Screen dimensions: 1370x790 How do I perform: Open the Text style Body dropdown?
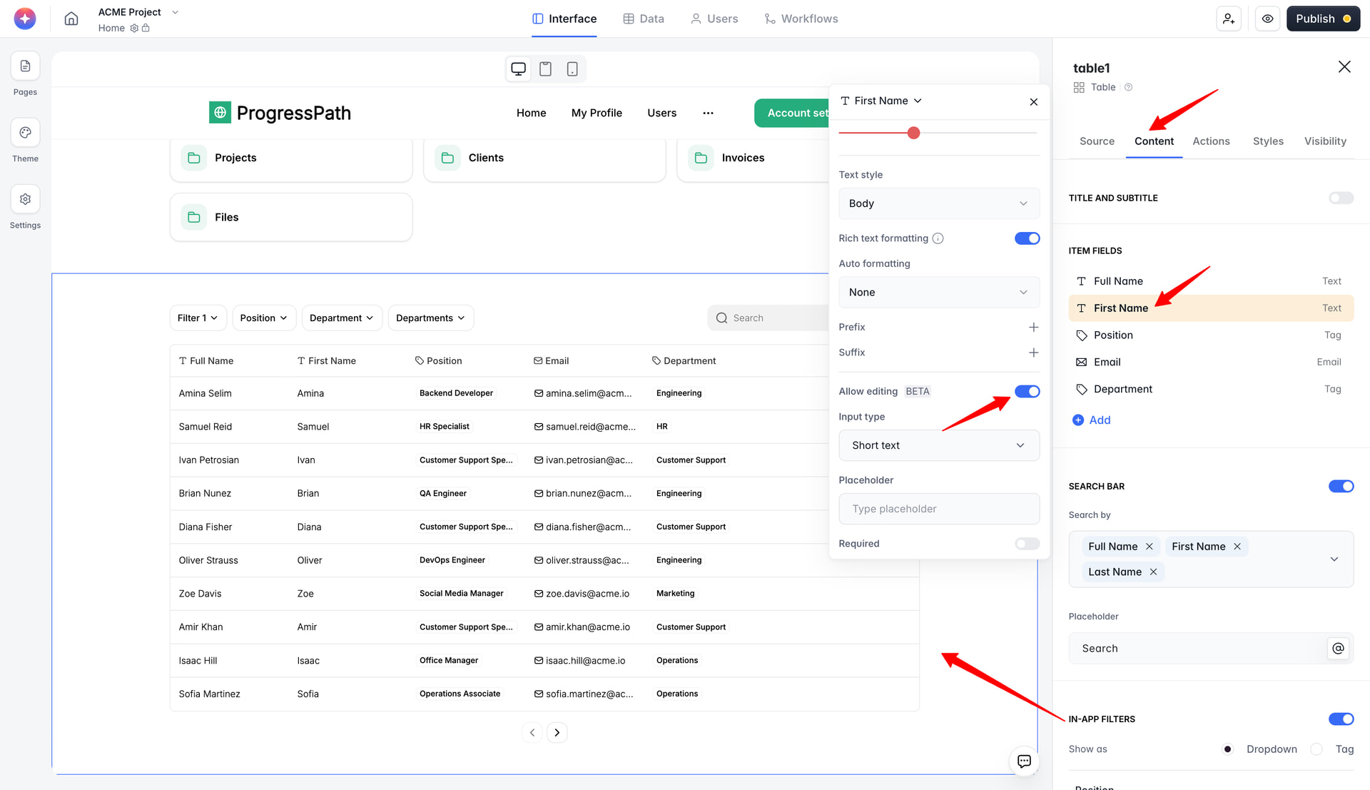coord(939,203)
